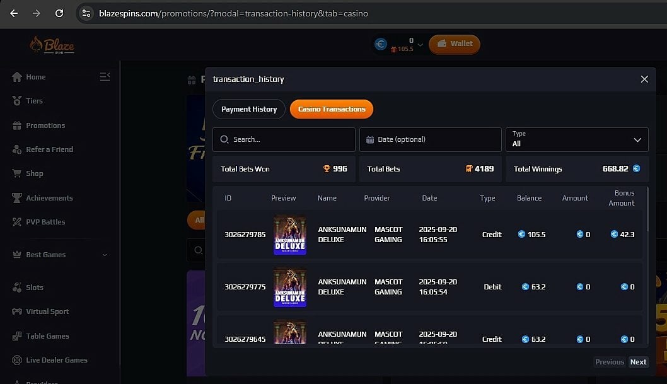667x384 pixels.
Task: Go to Next page of transactions
Action: 638,363
